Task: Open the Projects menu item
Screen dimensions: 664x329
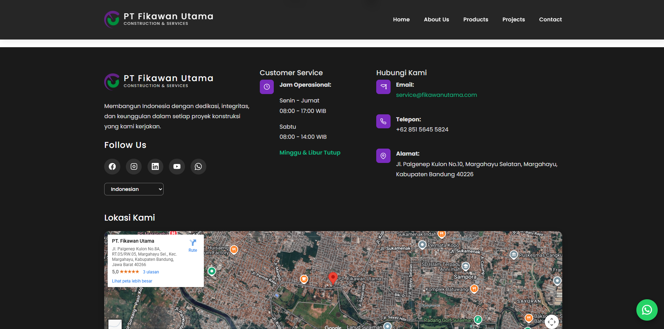Action: tap(513, 20)
